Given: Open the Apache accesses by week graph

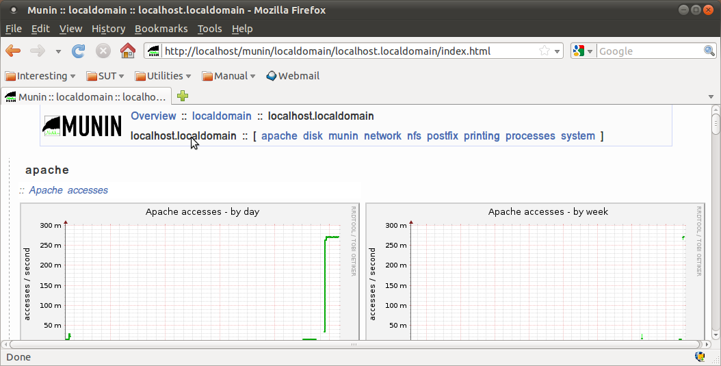Looking at the screenshot, I should click(x=535, y=272).
